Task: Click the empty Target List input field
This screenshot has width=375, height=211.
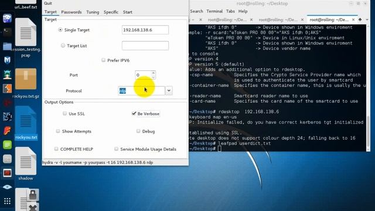Action: [x=145, y=46]
